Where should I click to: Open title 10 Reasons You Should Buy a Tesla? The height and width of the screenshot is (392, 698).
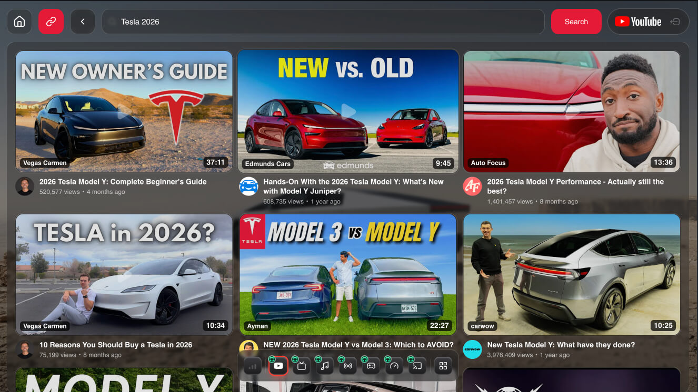[x=116, y=345]
